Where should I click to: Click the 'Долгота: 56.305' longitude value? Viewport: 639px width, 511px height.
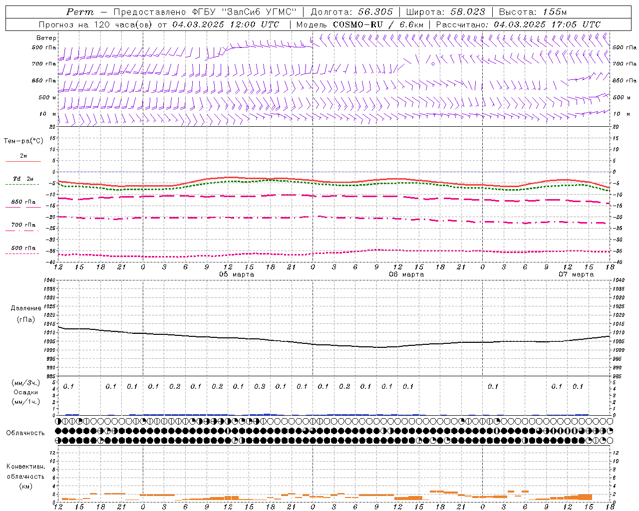(x=352, y=12)
